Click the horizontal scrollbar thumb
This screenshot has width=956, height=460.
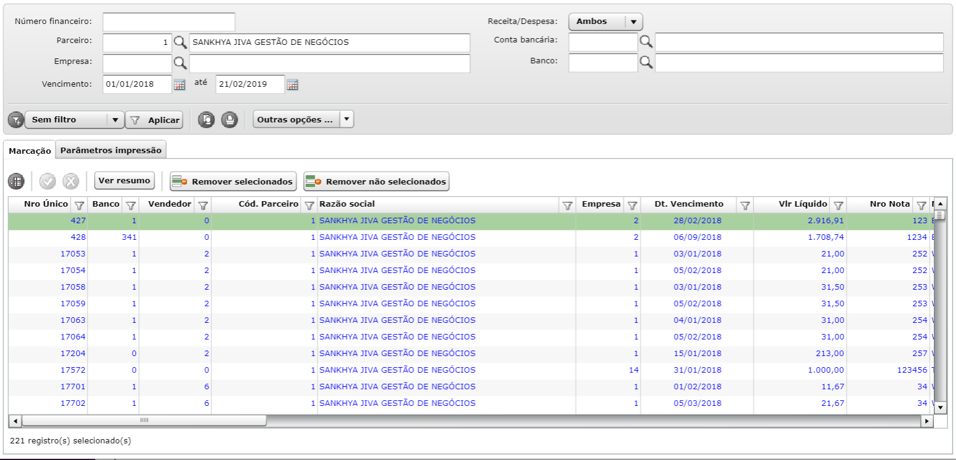pos(144,421)
